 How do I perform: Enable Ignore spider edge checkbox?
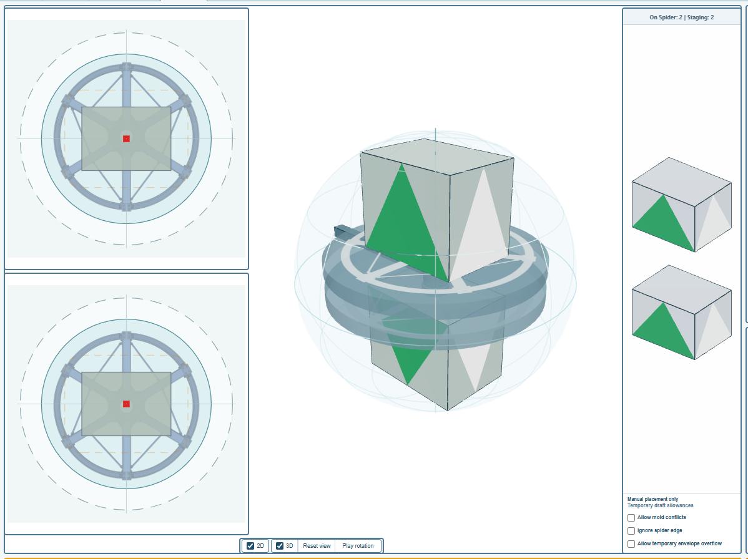click(x=631, y=531)
